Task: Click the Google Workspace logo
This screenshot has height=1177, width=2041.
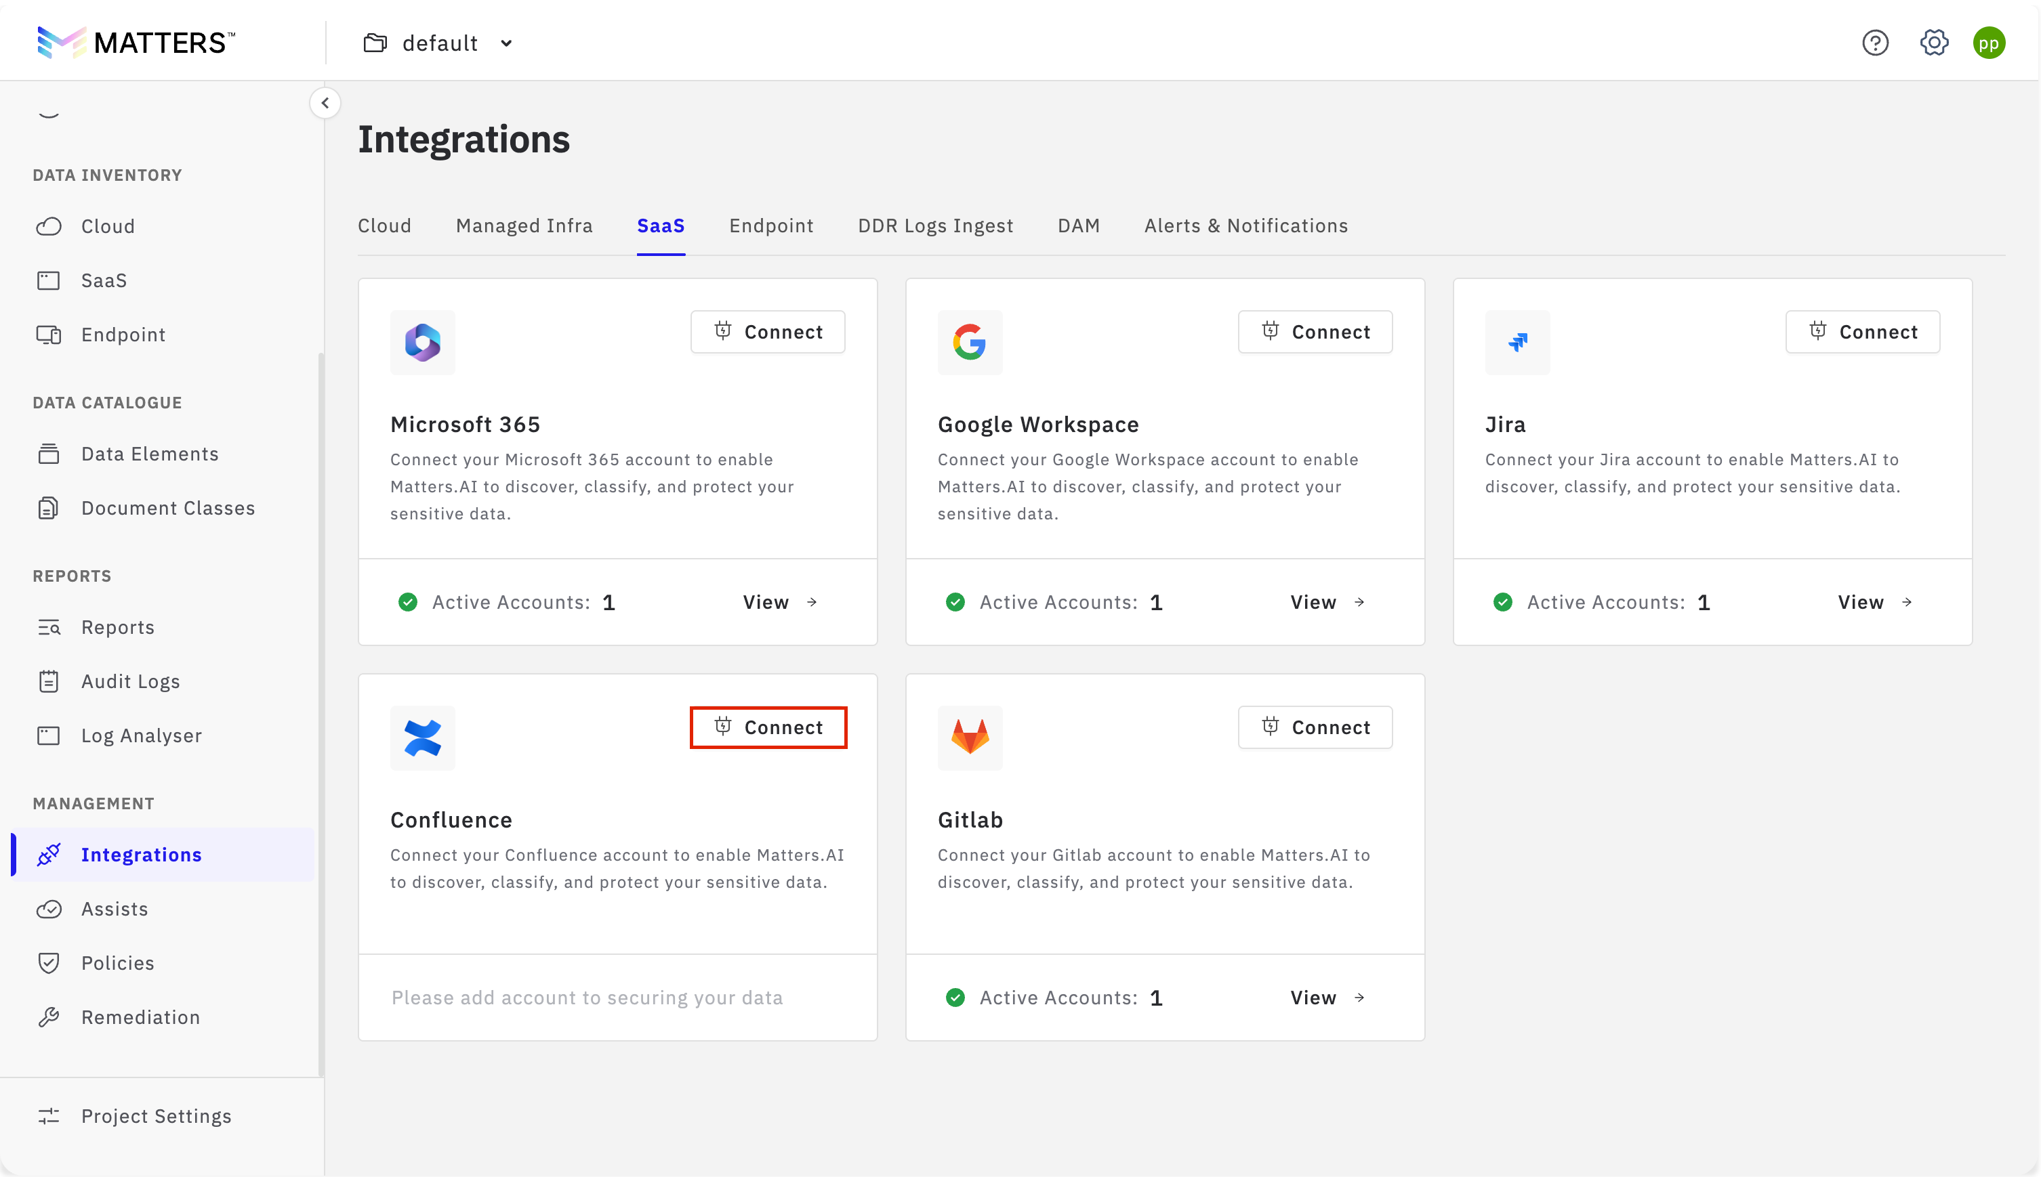Action: point(970,343)
